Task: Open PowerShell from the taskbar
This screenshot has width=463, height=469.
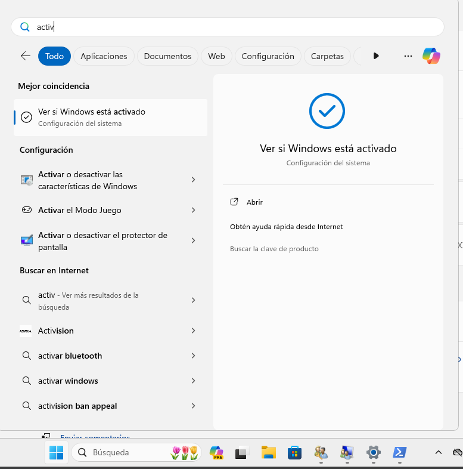Action: tap(399, 453)
